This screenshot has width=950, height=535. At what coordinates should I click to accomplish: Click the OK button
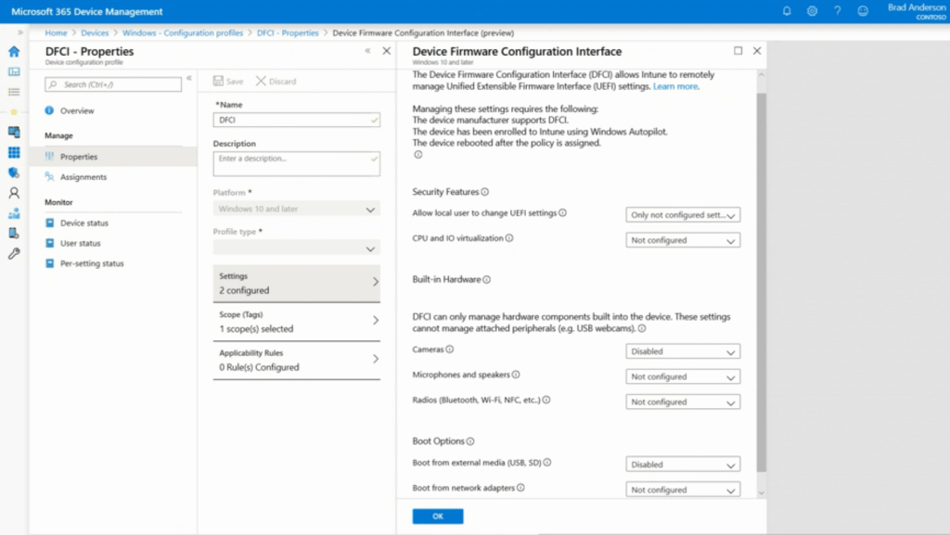pos(438,516)
